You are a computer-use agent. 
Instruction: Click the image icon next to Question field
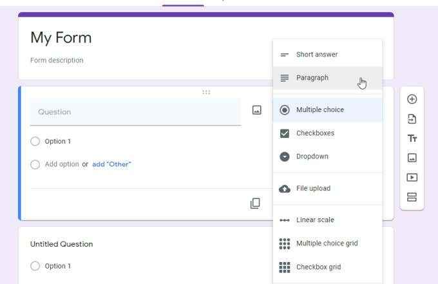(x=257, y=110)
